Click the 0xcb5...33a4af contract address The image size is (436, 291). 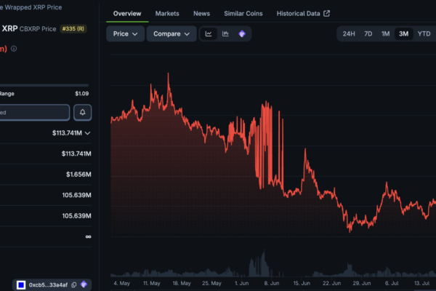point(48,285)
